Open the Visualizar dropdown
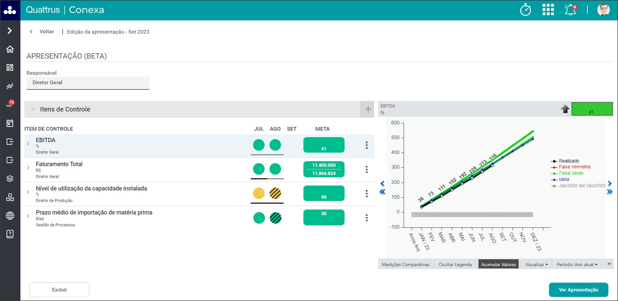The height and width of the screenshot is (301, 618). 536,264
